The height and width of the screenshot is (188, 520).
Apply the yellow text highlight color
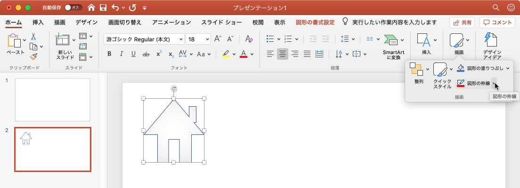(226, 54)
